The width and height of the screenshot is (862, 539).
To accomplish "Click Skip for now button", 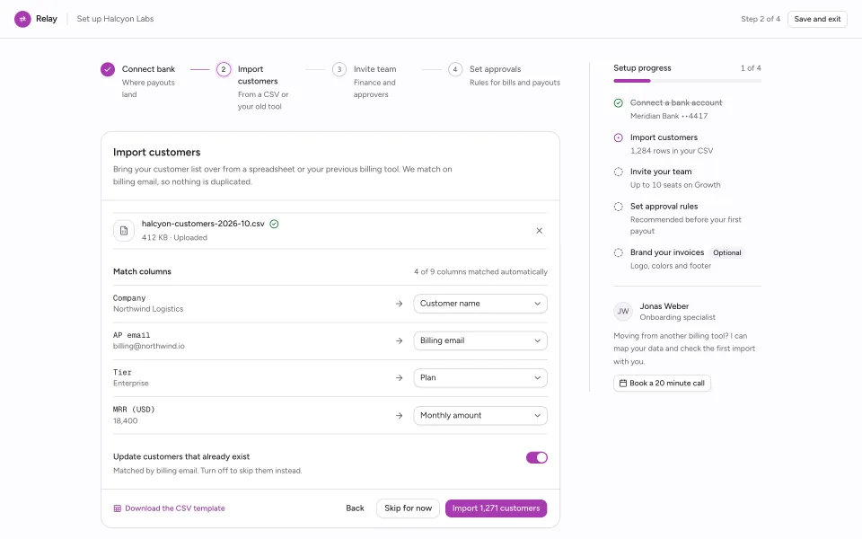I will point(408,508).
